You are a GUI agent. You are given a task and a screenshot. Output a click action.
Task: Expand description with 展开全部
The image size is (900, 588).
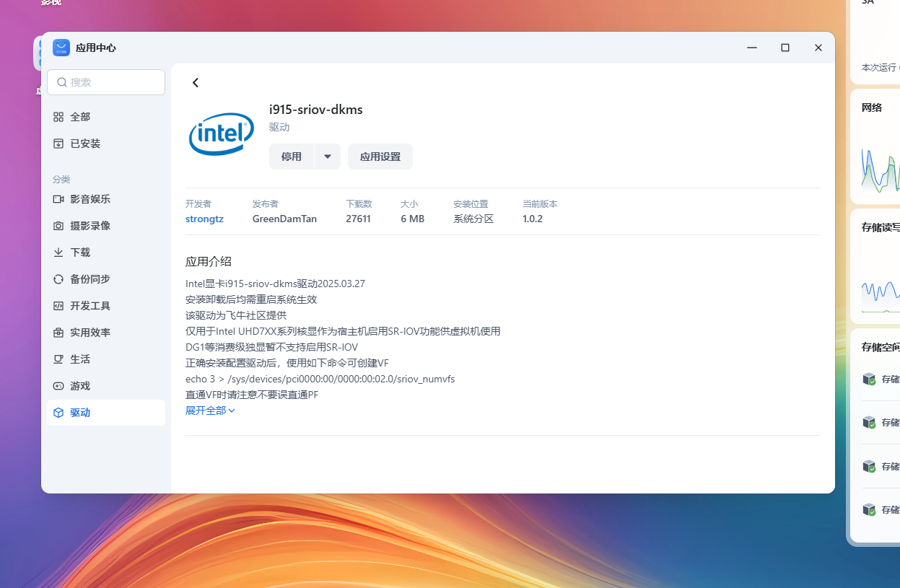[210, 411]
